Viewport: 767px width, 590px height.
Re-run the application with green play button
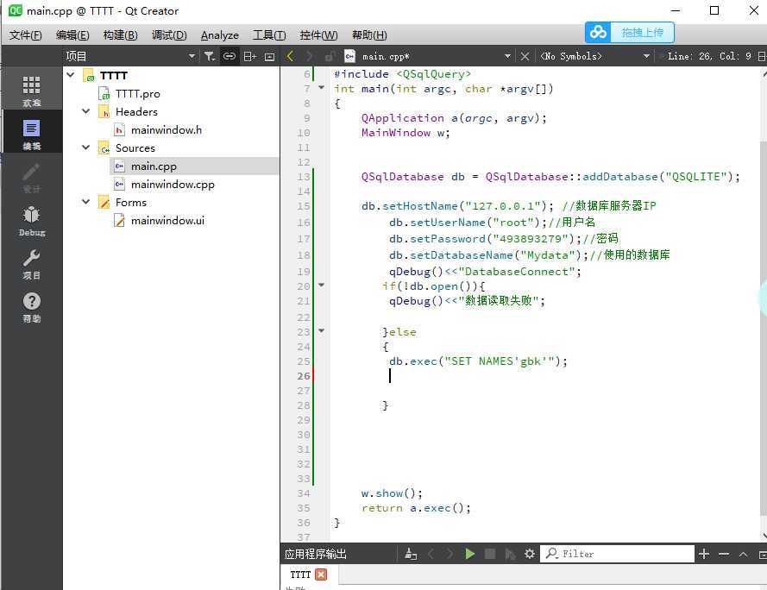470,554
